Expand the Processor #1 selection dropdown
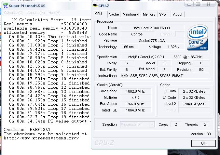This screenshot has height=155, width=220. [152, 124]
